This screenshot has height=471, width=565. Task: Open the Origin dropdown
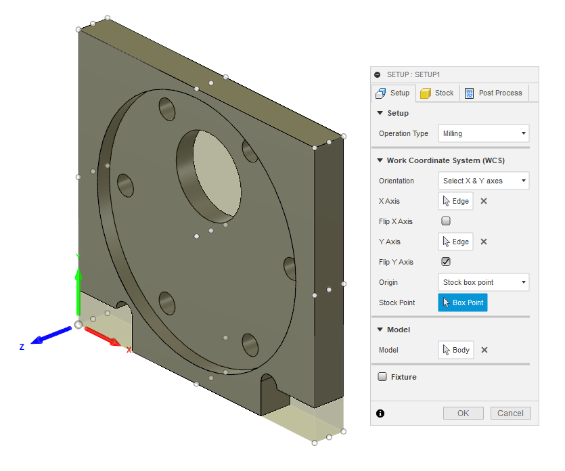(483, 282)
